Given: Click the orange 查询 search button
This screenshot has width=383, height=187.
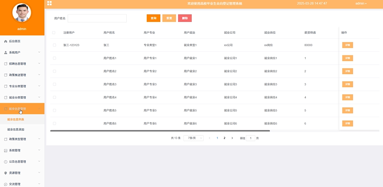Looking at the screenshot, I should point(153,18).
